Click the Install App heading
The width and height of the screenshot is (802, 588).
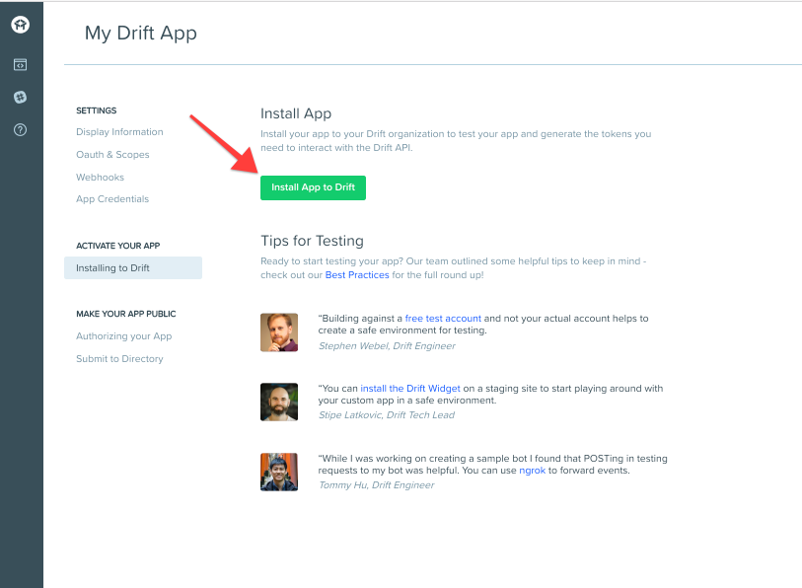click(x=296, y=113)
